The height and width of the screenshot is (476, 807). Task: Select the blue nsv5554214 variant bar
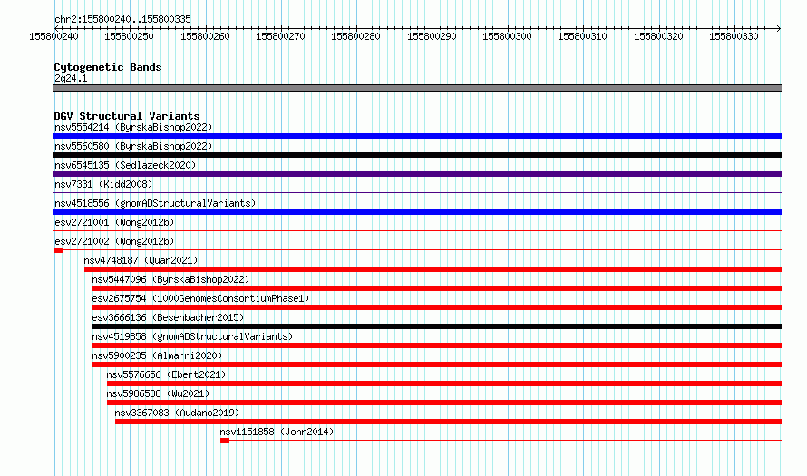(x=417, y=136)
